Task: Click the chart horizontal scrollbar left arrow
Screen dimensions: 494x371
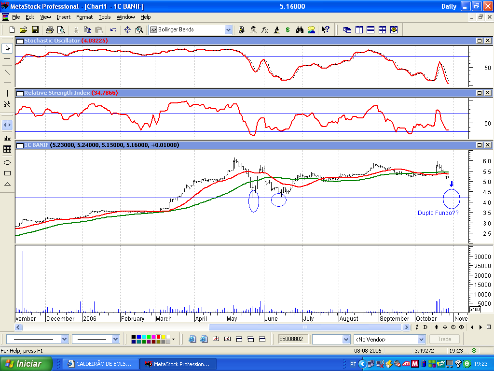Action: point(18,327)
